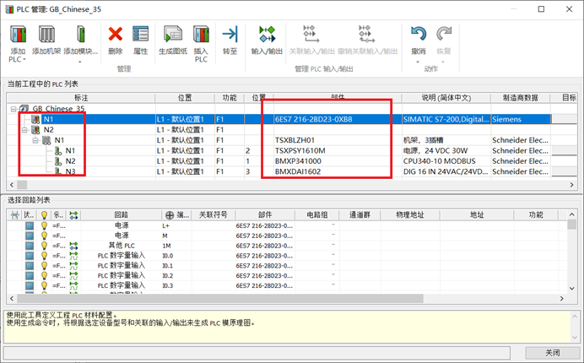The width and height of the screenshot is (584, 363).
Task: Click the Add module (添加模块) icon
Action: point(80,35)
